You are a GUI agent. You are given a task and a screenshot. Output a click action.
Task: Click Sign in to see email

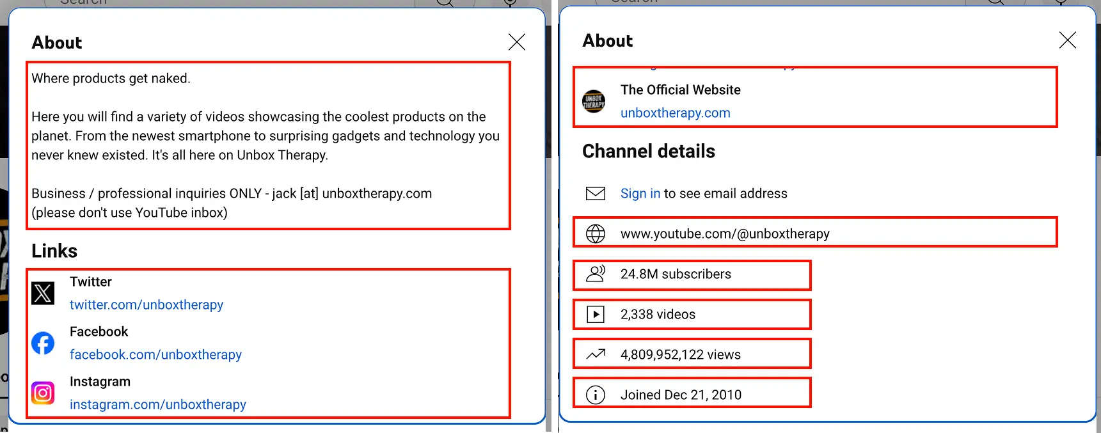pos(640,193)
